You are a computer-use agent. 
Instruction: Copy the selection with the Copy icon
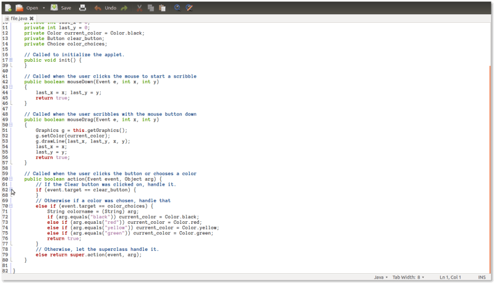(x=151, y=8)
